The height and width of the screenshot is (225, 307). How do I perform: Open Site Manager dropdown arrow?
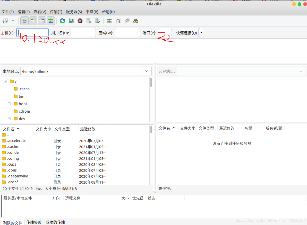(x=13, y=21)
